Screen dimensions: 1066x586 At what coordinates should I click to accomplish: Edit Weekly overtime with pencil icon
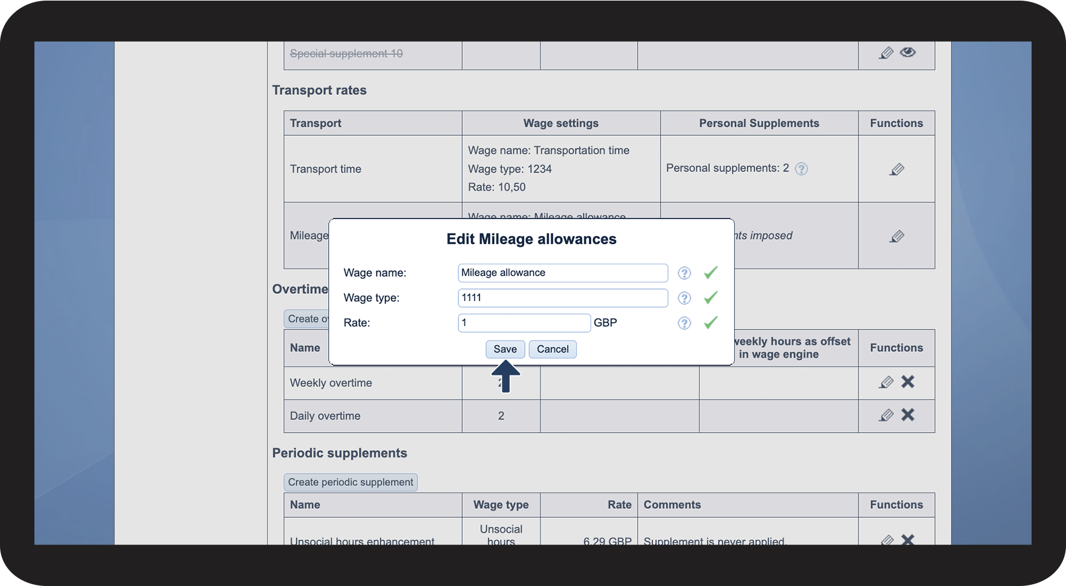pos(886,382)
